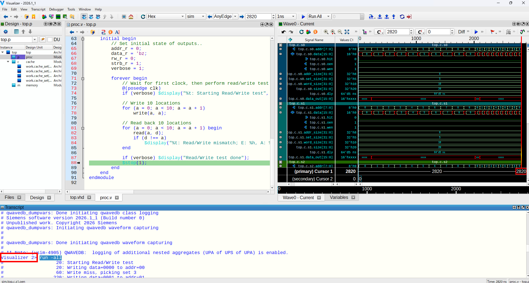
Task: Open Design panel settings gear
Action: (x=6, y=32)
